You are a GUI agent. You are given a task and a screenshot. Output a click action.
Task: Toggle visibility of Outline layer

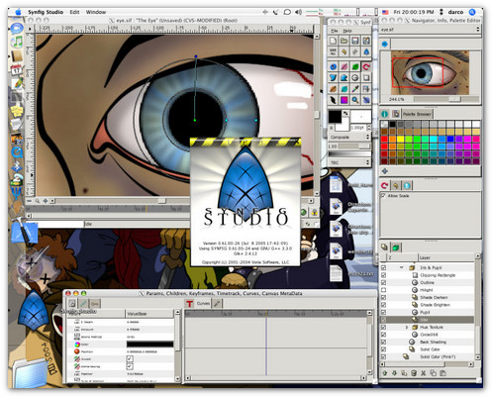point(383,282)
